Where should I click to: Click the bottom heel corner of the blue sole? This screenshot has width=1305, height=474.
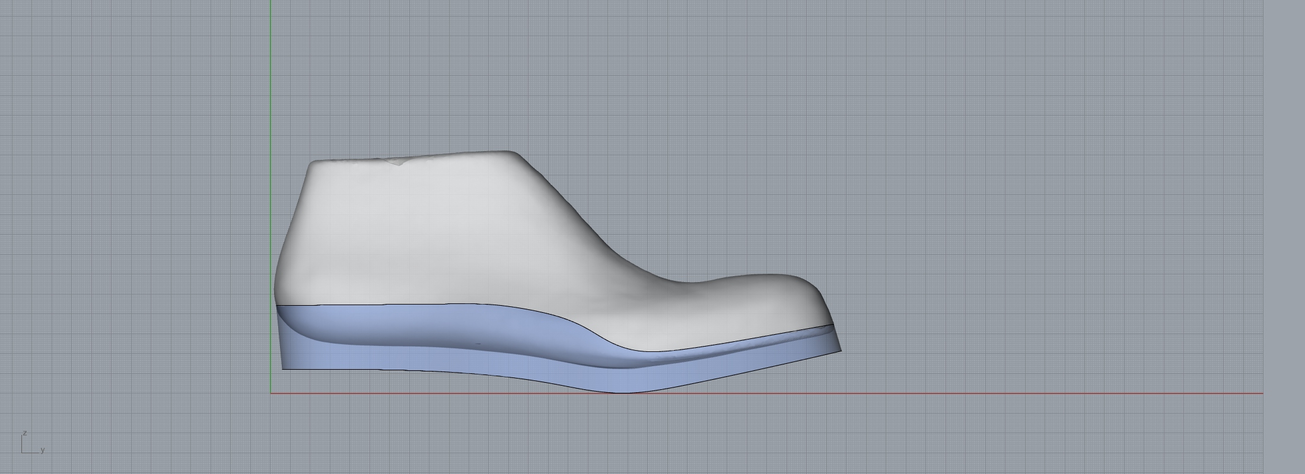point(283,369)
